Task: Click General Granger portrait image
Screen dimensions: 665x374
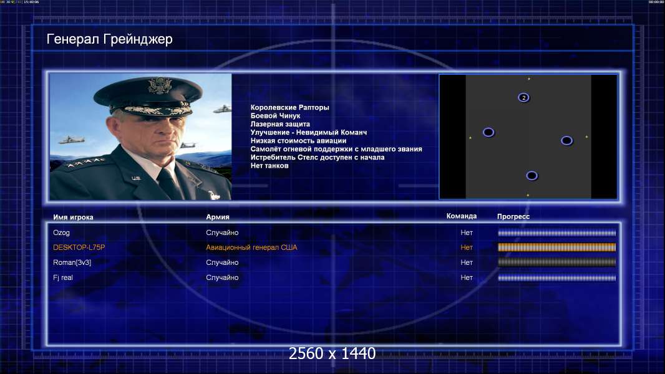Action: coord(141,137)
